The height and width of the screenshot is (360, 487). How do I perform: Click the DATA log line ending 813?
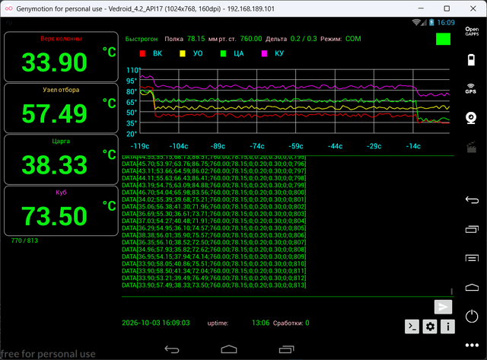click(x=214, y=285)
